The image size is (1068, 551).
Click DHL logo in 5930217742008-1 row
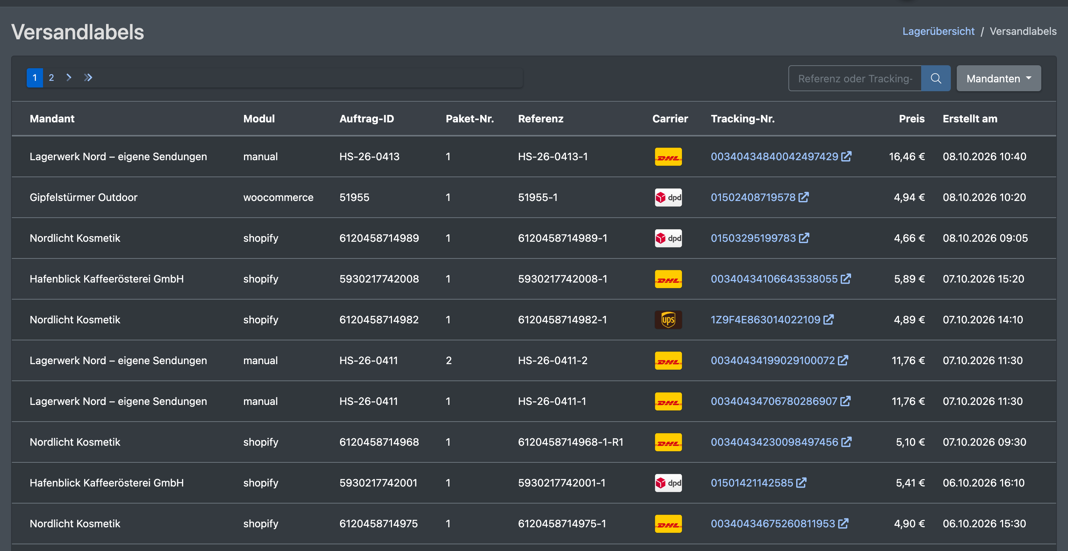coord(668,279)
